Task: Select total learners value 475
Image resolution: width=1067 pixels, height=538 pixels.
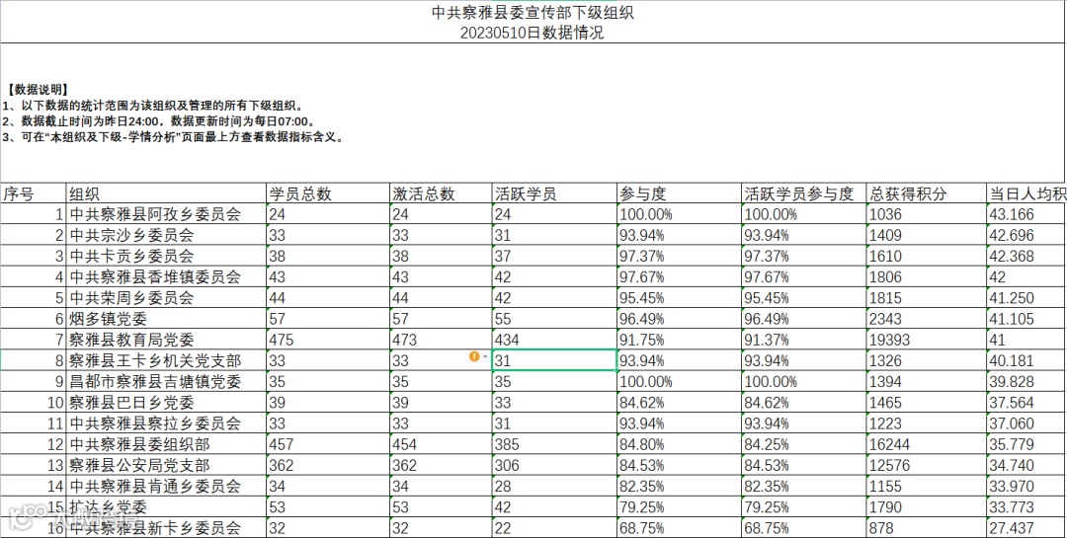Action: click(x=327, y=340)
